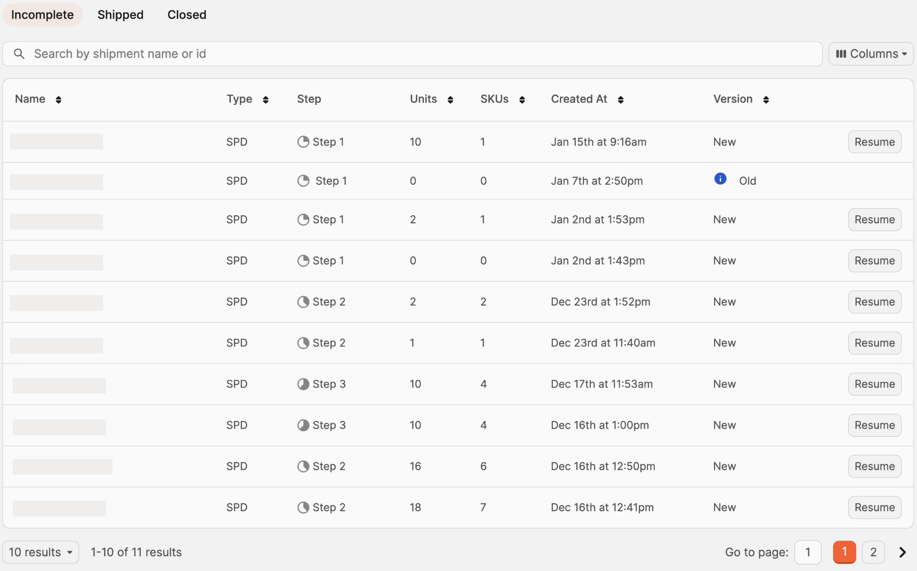Resume the Dec 16th 12:50pm shipment
This screenshot has width=917, height=571.
[875, 466]
